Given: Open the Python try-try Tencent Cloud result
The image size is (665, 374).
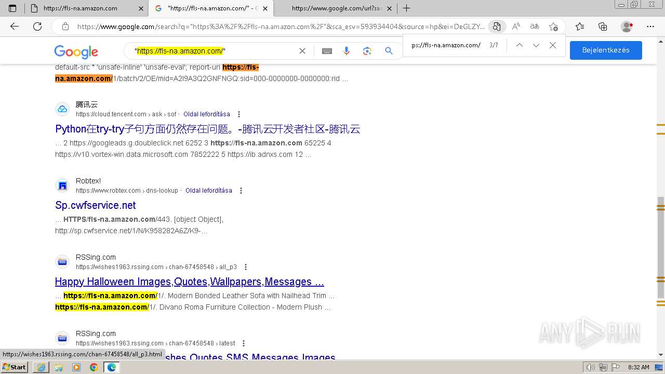Looking at the screenshot, I should coord(208,129).
